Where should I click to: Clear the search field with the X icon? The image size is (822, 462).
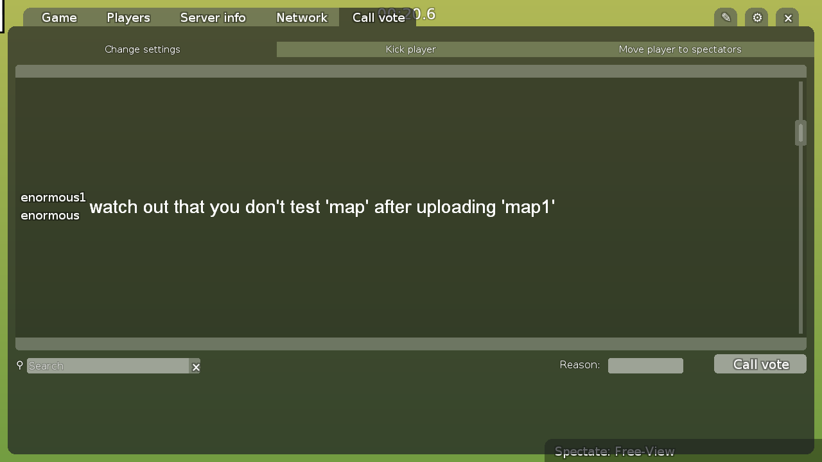196,366
